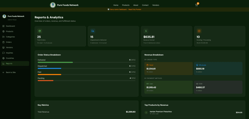
Task: Click the Categories folder icon in sidebar
Action: [3, 37]
